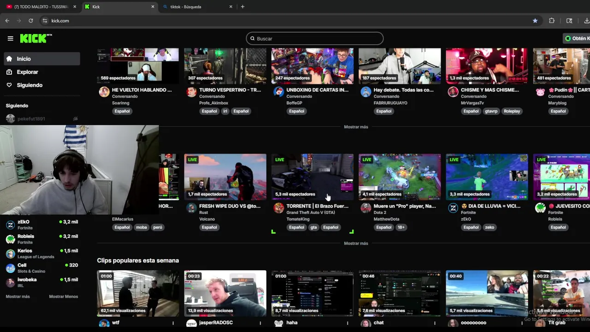Bookmark this page with the star icon

click(535, 21)
